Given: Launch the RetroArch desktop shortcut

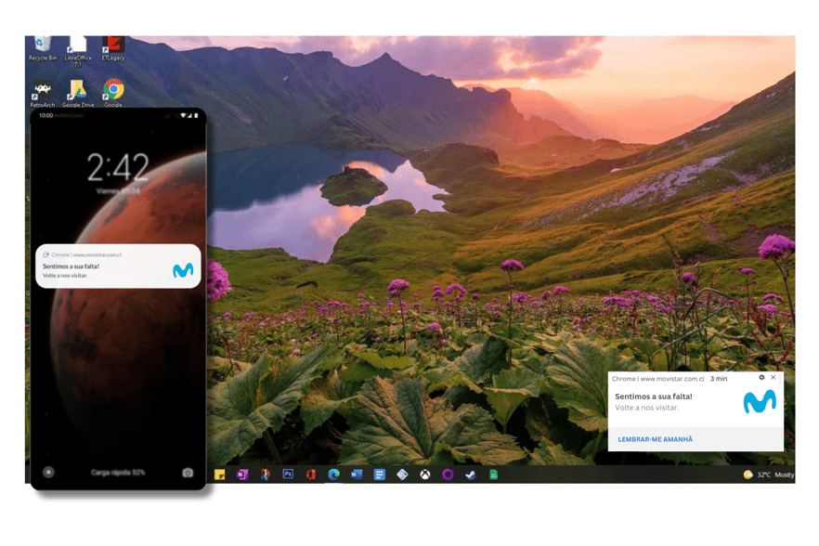Looking at the screenshot, I should pos(42,91).
